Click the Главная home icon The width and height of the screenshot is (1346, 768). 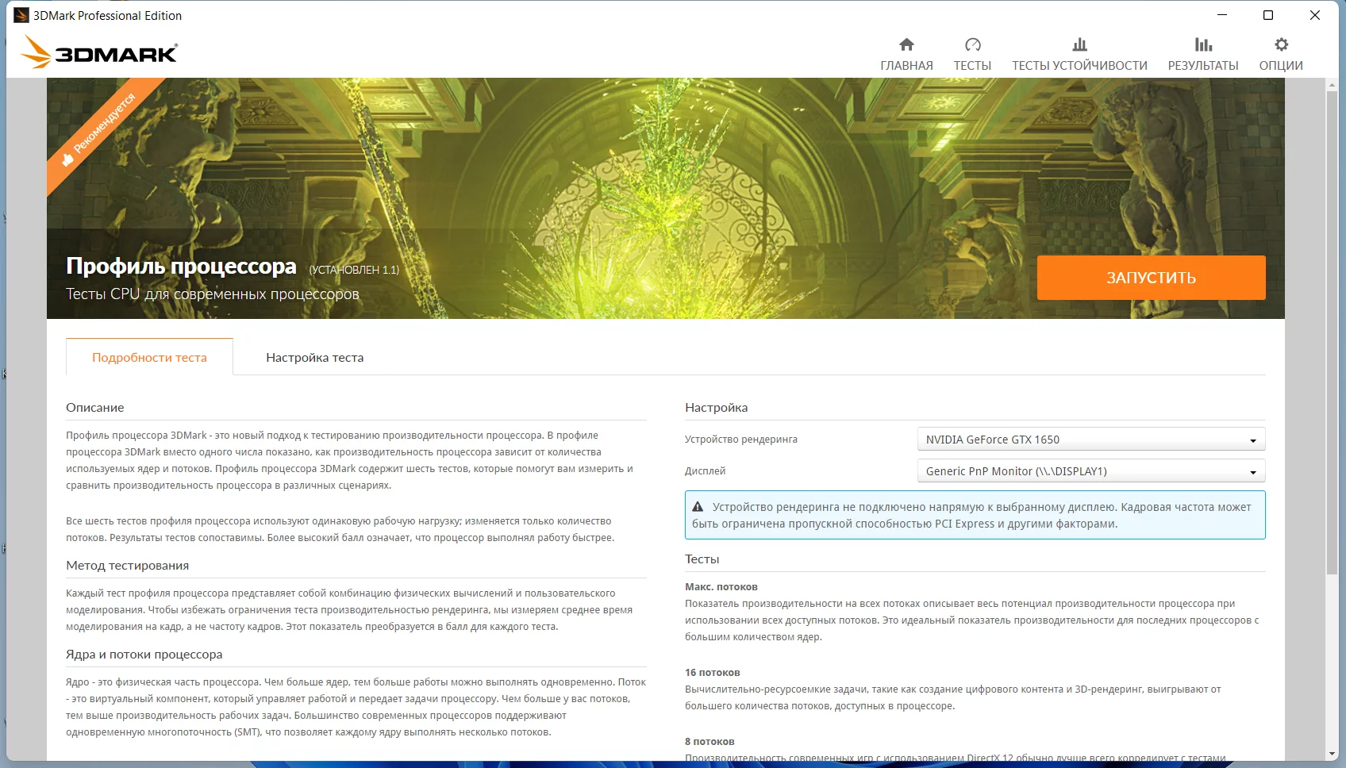click(906, 44)
